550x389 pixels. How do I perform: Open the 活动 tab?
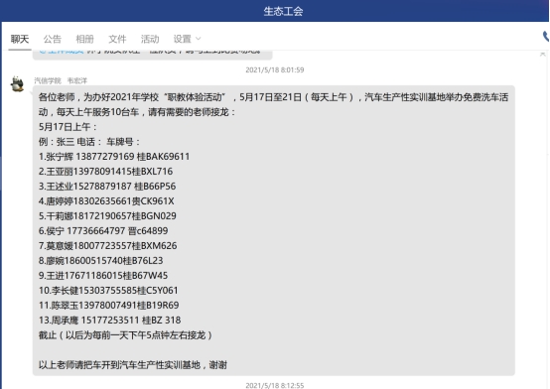[x=150, y=39]
